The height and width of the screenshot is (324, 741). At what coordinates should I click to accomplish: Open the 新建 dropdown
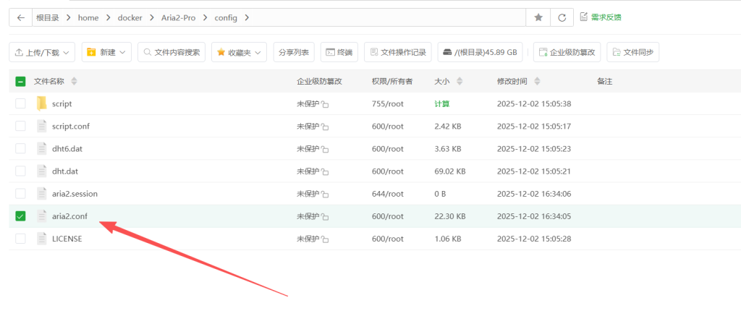coord(107,52)
